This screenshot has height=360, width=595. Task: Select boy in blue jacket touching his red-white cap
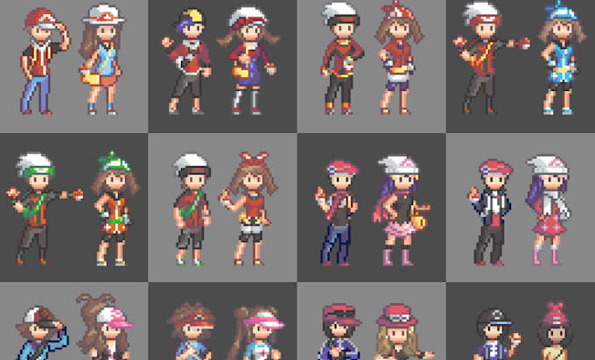click(x=42, y=333)
